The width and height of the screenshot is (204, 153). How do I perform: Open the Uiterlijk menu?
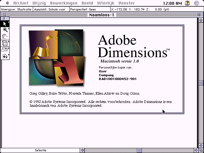pyautogui.click(x=106, y=3)
